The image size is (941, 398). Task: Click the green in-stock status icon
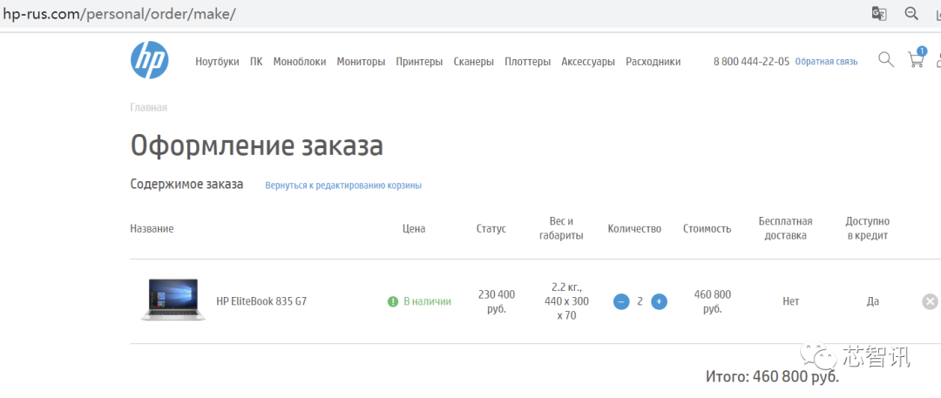pos(392,301)
